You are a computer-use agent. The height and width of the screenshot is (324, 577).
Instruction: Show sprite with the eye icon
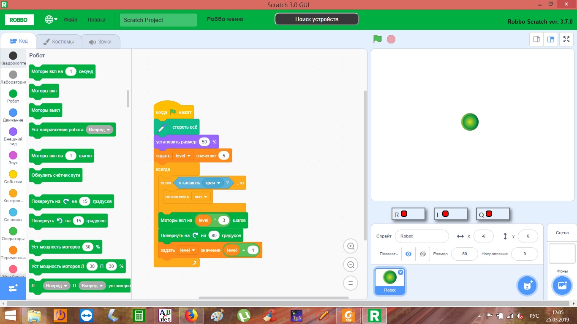coord(408,254)
